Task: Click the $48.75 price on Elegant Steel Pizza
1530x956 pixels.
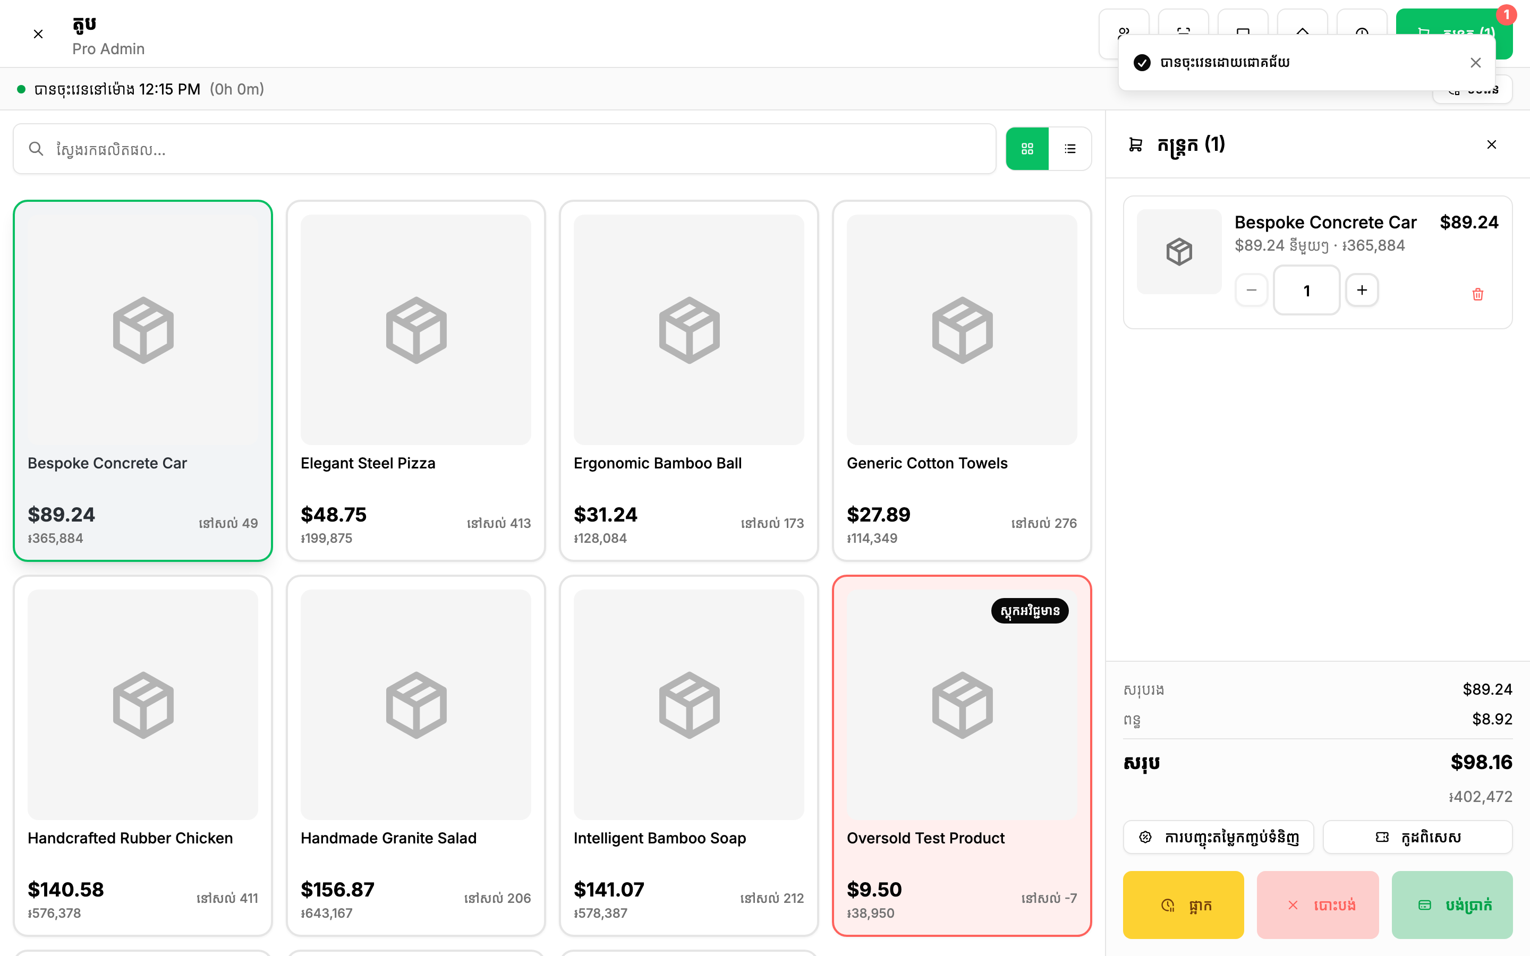Action: coord(334,515)
